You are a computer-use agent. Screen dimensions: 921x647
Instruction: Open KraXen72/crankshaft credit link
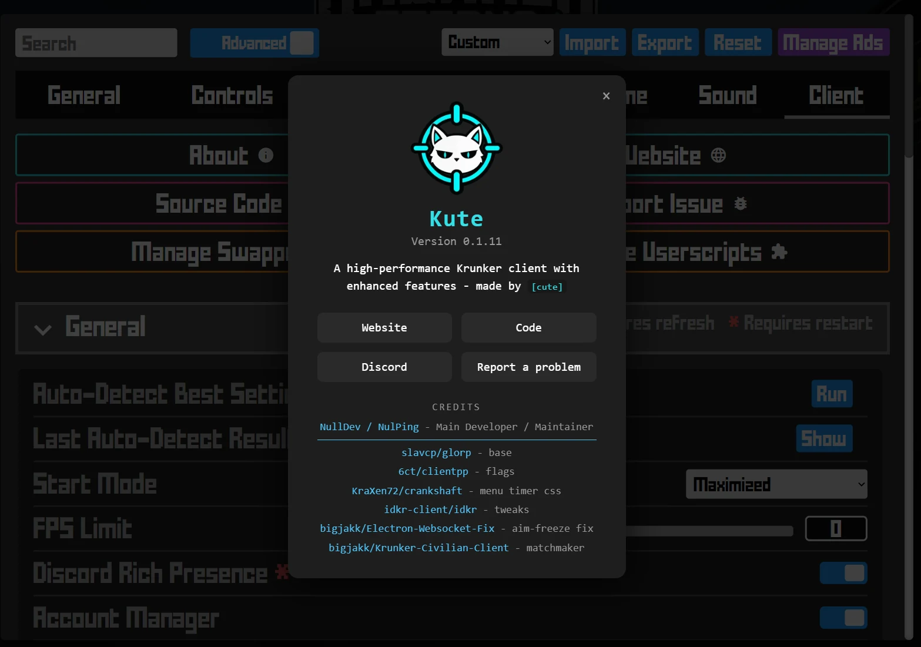pos(407,491)
